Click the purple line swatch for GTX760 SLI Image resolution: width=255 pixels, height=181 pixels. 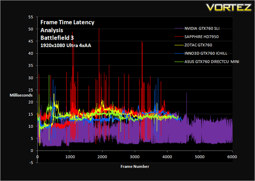point(179,28)
